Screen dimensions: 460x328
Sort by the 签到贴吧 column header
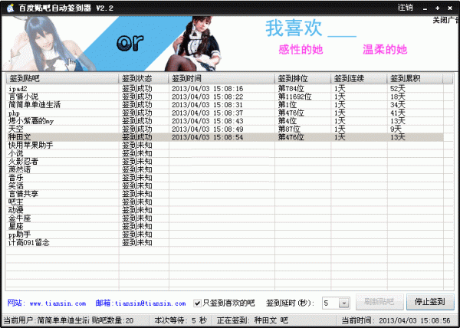click(61, 79)
